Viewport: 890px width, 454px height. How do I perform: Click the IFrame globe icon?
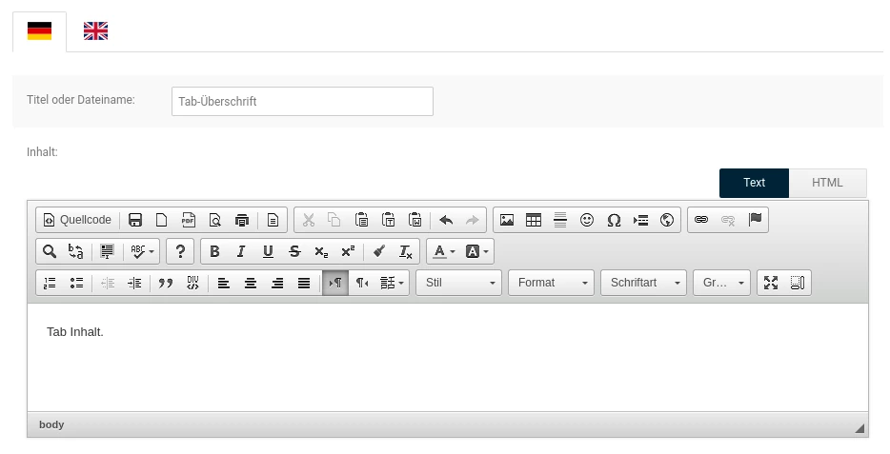[x=667, y=220]
